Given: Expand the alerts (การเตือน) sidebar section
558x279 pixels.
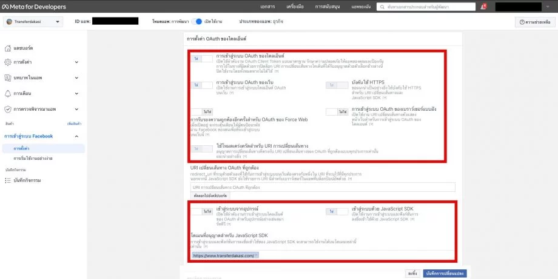Looking at the screenshot, I should pyautogui.click(x=76, y=93).
